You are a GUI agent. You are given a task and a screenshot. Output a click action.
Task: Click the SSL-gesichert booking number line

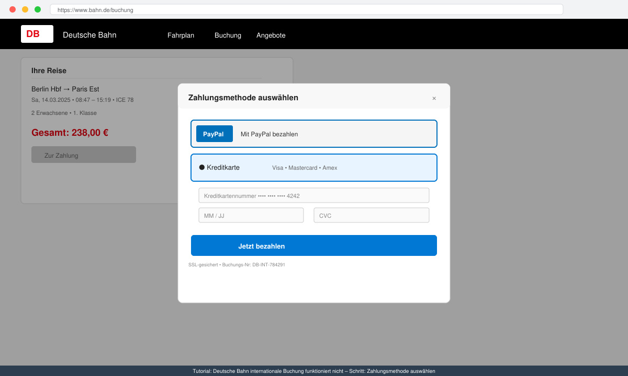tap(237, 265)
